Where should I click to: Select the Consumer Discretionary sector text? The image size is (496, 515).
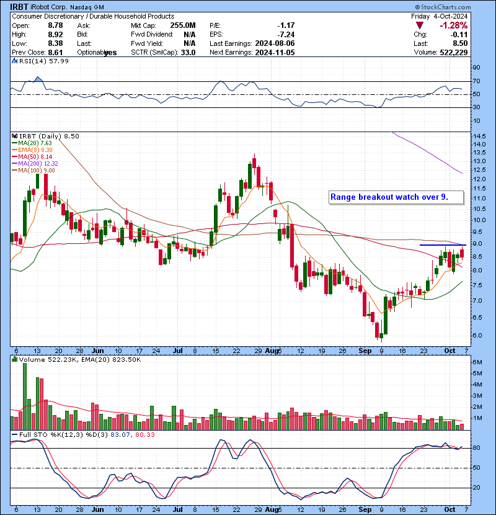coord(48,16)
